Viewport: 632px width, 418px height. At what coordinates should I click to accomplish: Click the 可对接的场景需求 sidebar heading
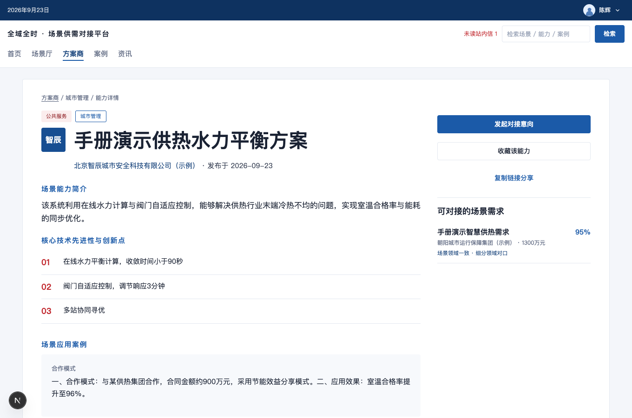point(471,211)
